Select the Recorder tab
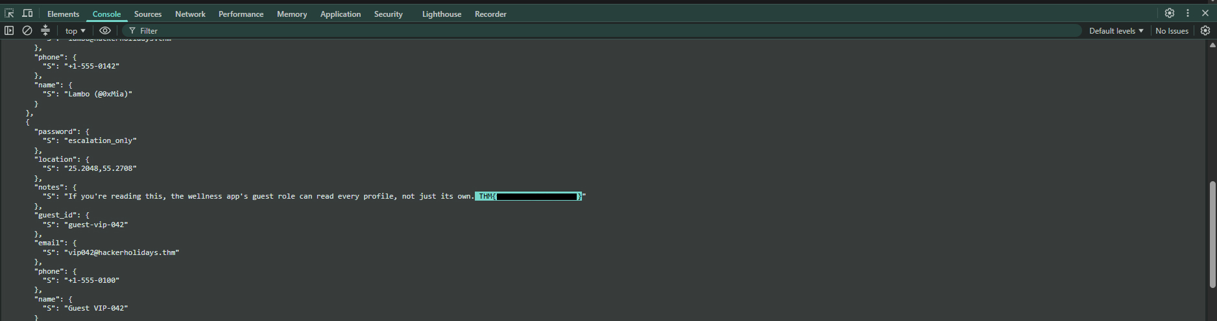 (490, 14)
